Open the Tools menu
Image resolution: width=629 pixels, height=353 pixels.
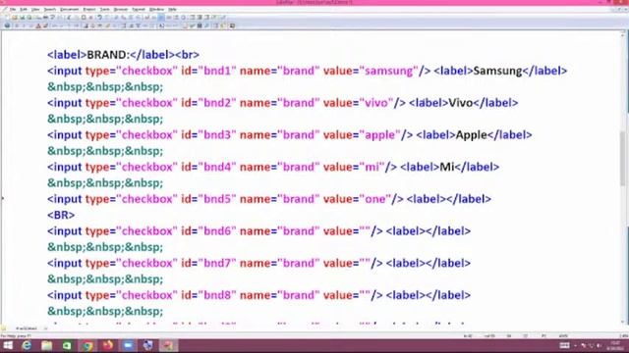(x=105, y=9)
